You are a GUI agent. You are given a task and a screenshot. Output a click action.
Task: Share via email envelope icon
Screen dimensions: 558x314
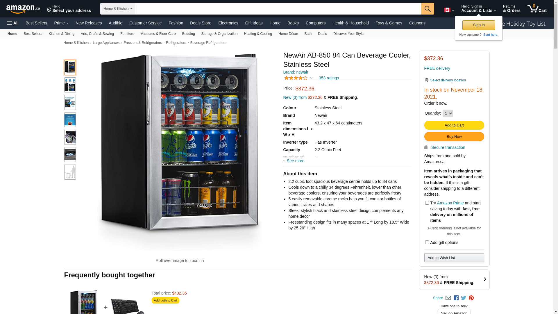tap(448, 298)
